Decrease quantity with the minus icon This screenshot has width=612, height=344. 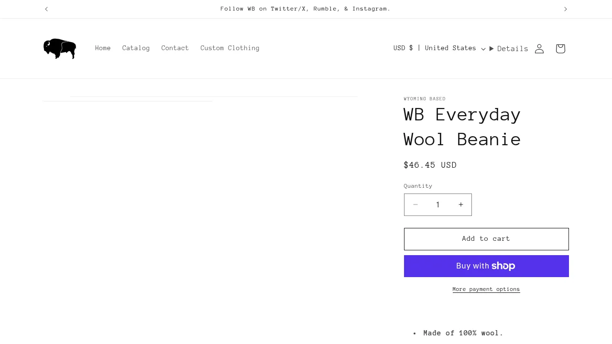pos(415,204)
